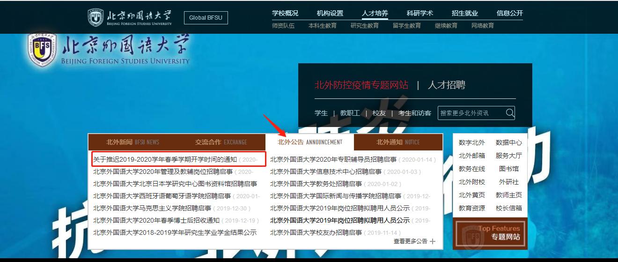
Task: Open 数据中心 quick link
Action: (x=509, y=142)
